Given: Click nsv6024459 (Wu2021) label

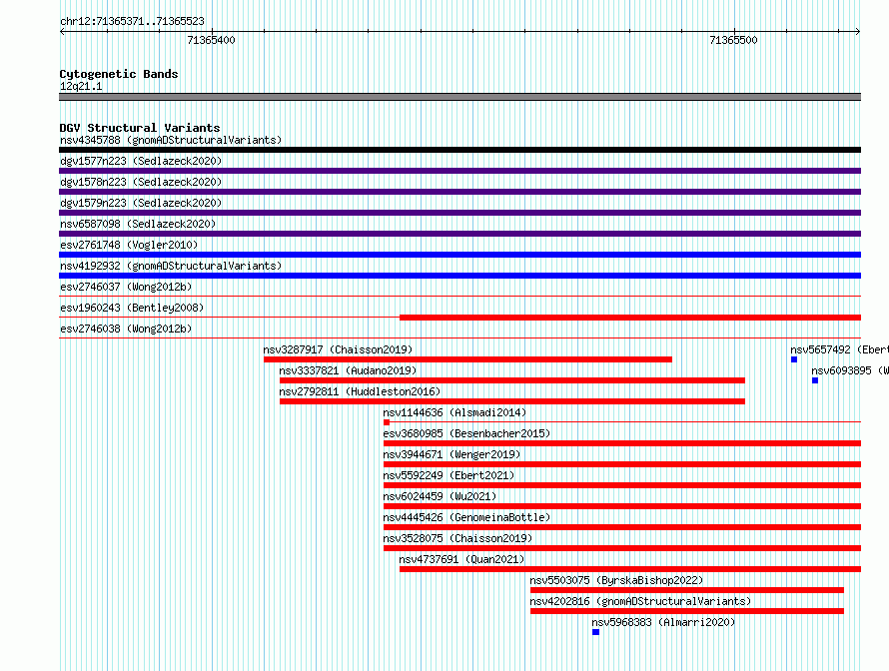Looking at the screenshot, I should tap(440, 496).
